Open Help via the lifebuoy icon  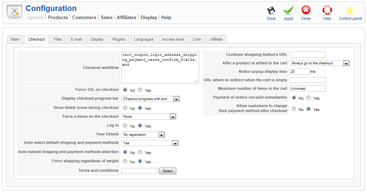[x=327, y=11]
